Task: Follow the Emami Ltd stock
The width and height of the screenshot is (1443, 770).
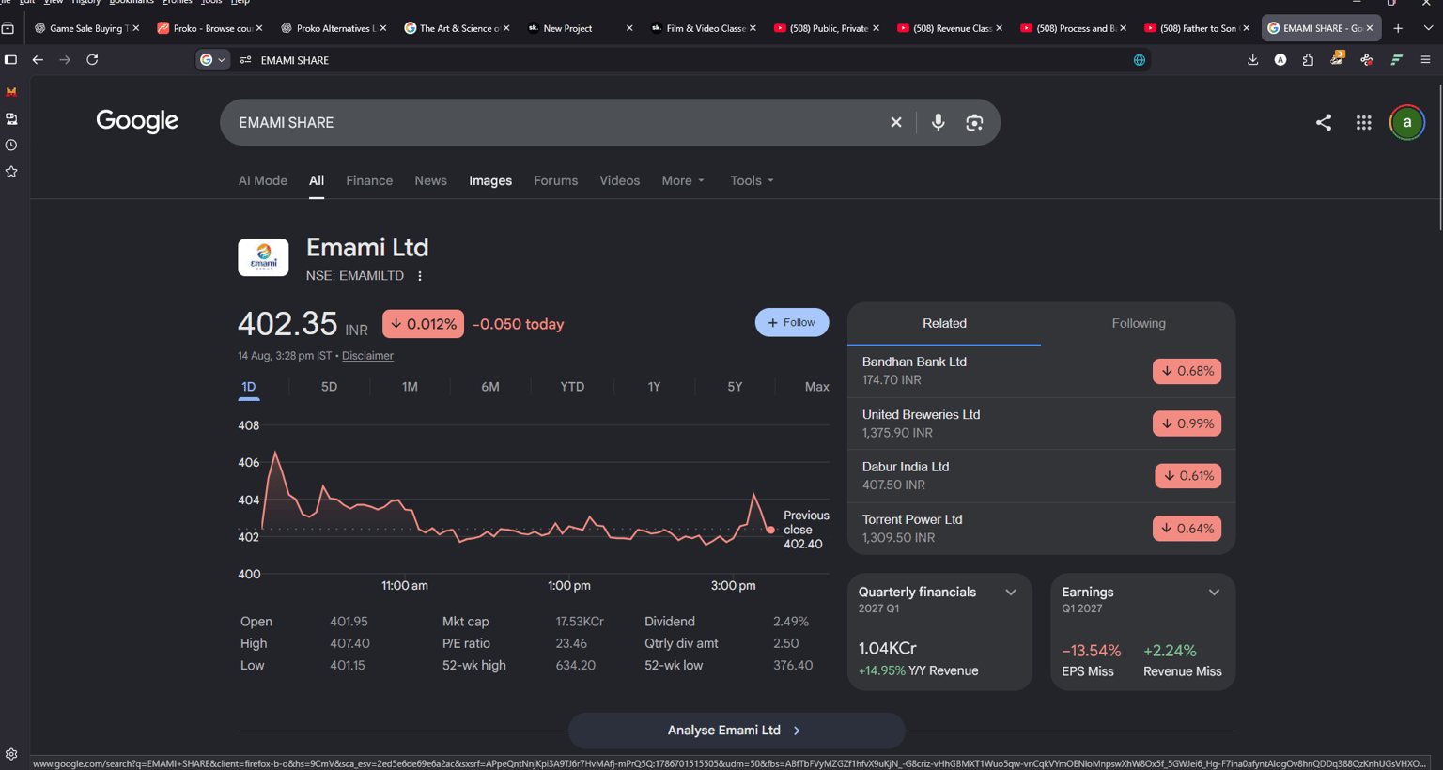Action: tap(792, 322)
